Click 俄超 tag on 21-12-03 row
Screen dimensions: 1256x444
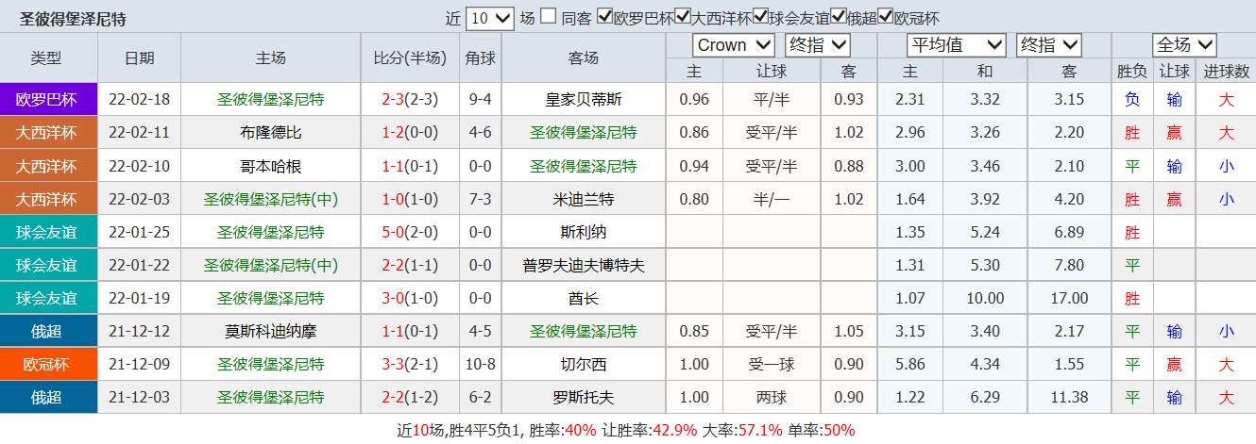pos(46,397)
